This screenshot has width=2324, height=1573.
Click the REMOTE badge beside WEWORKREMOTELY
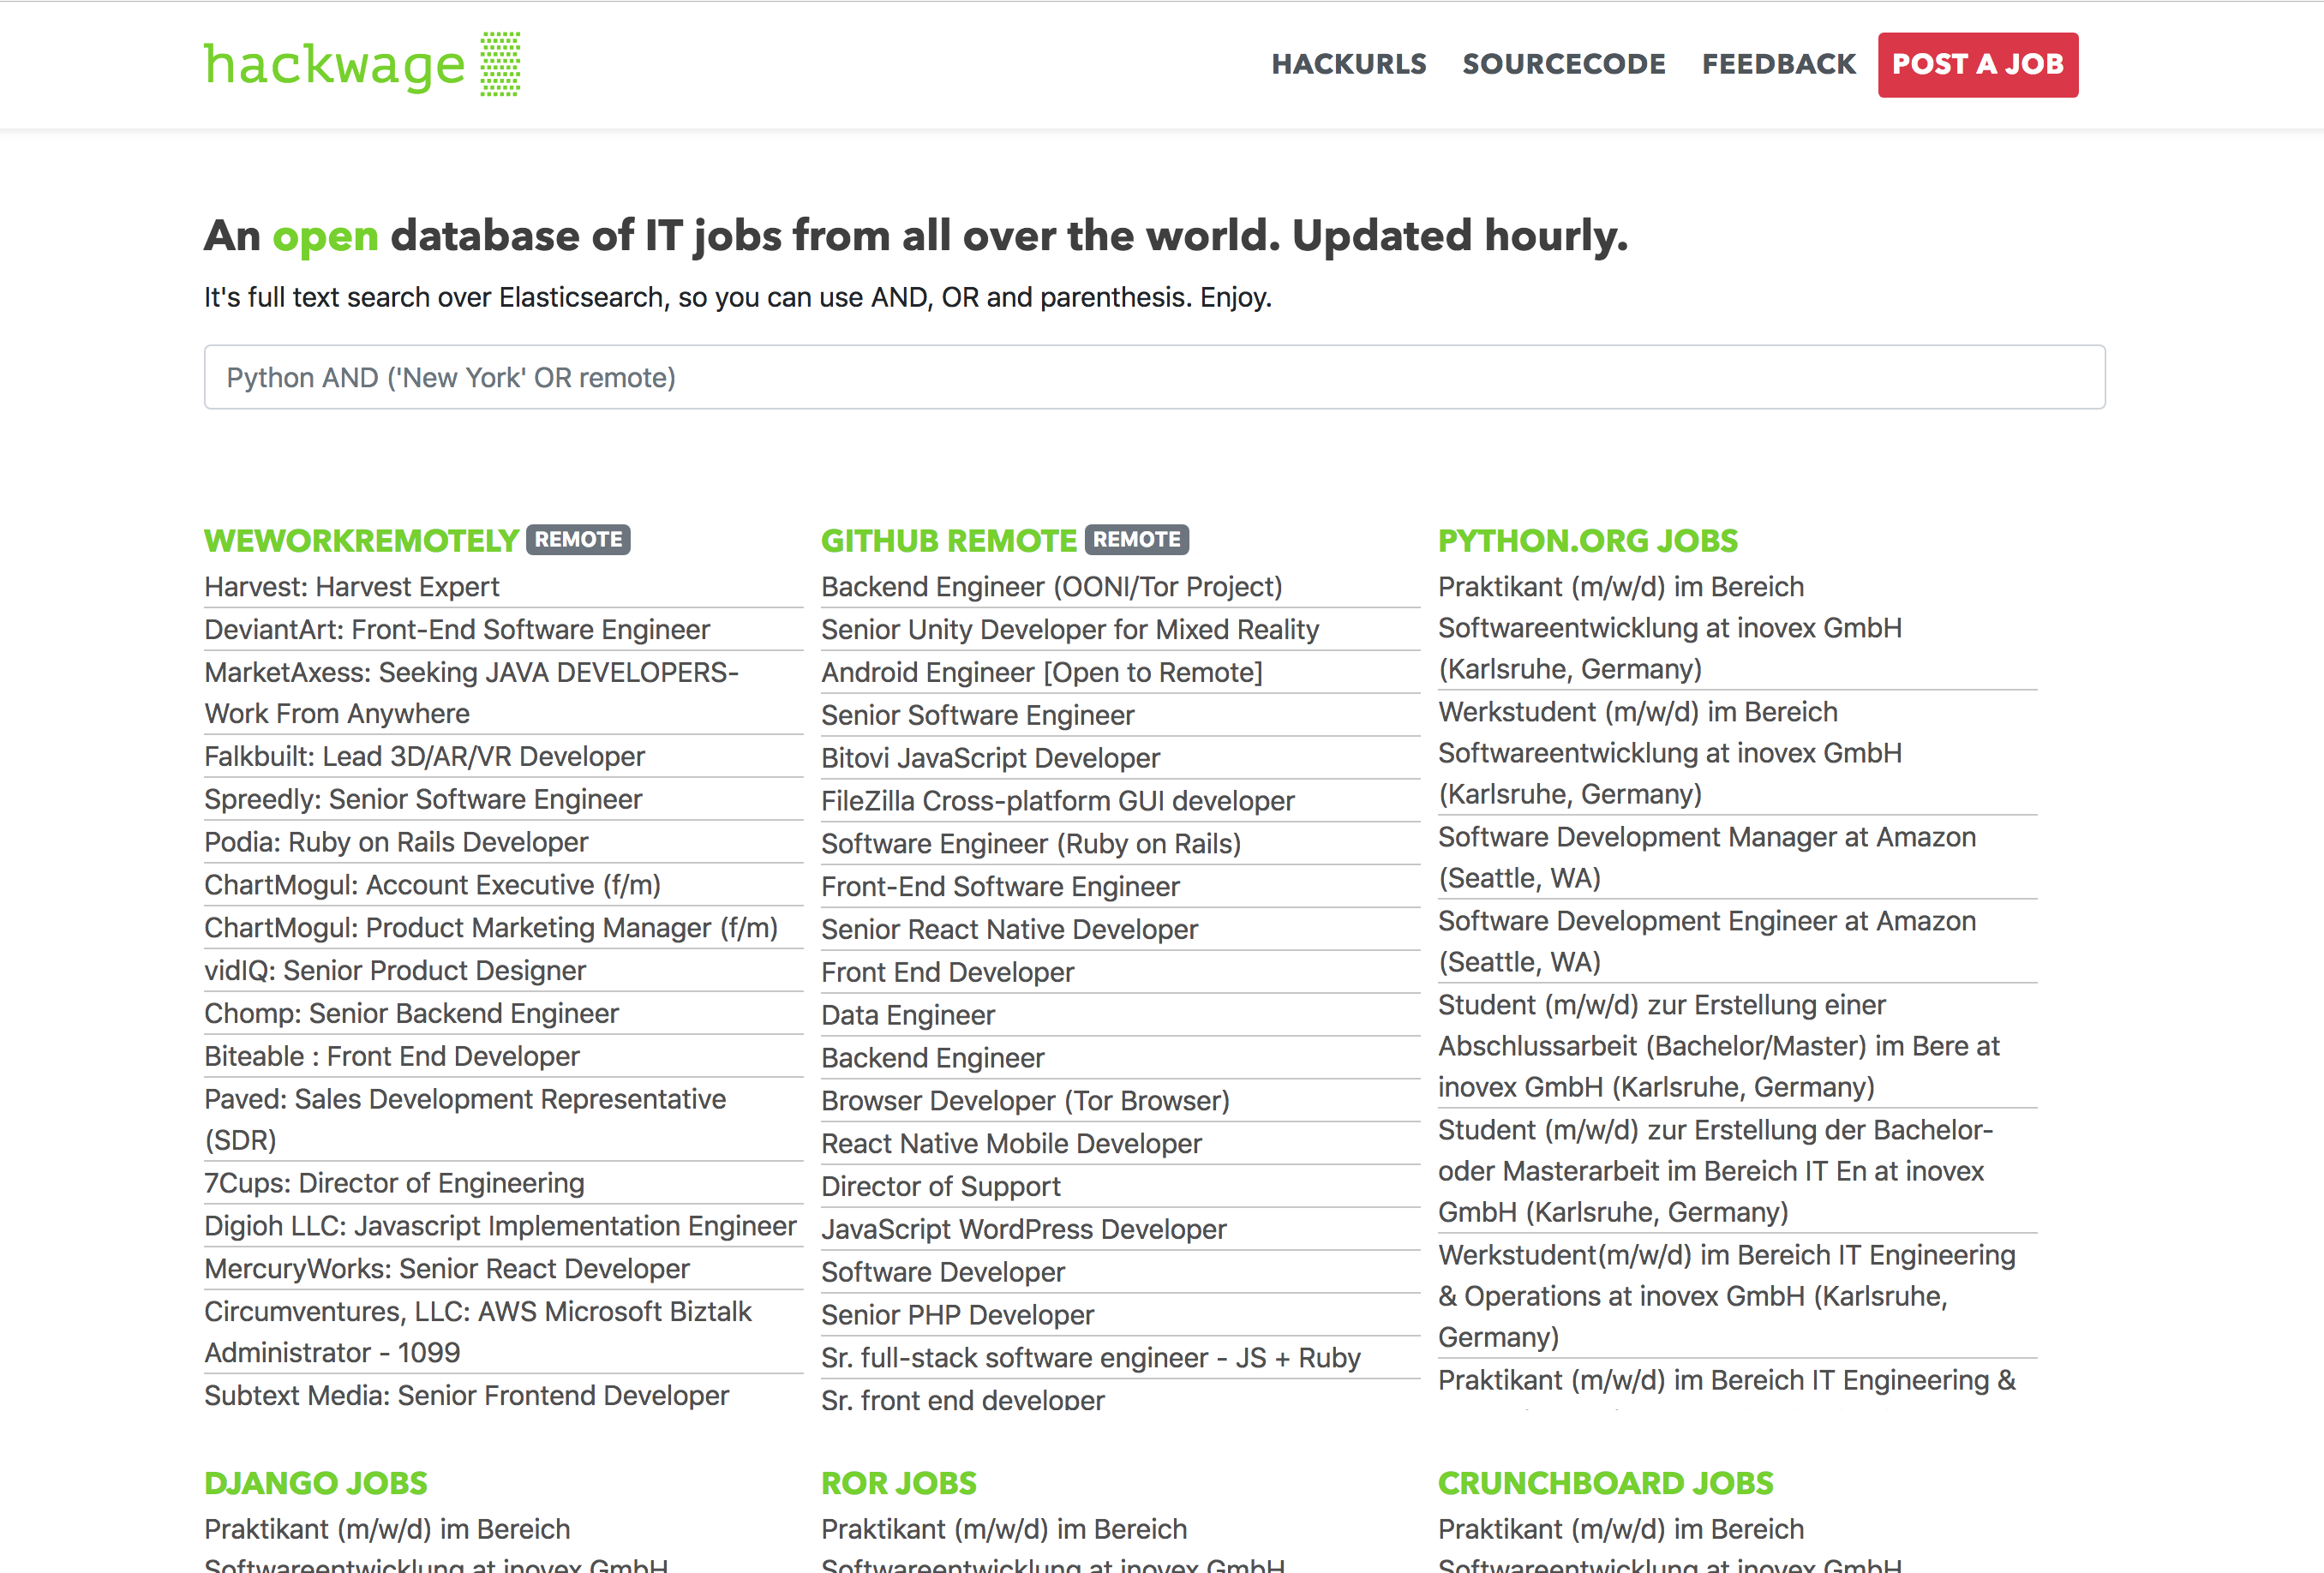(x=578, y=539)
